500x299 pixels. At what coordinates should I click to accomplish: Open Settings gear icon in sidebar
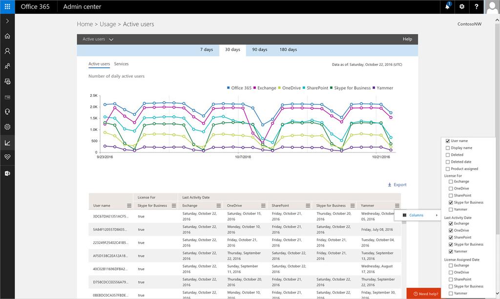(x=7, y=127)
